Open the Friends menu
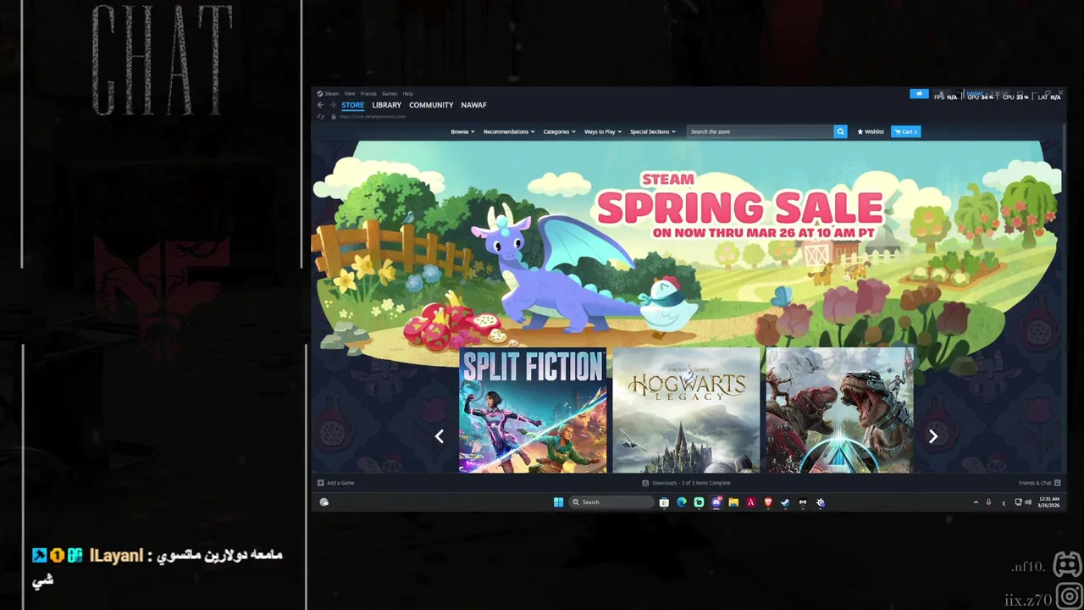This screenshot has height=610, width=1084. (x=368, y=94)
